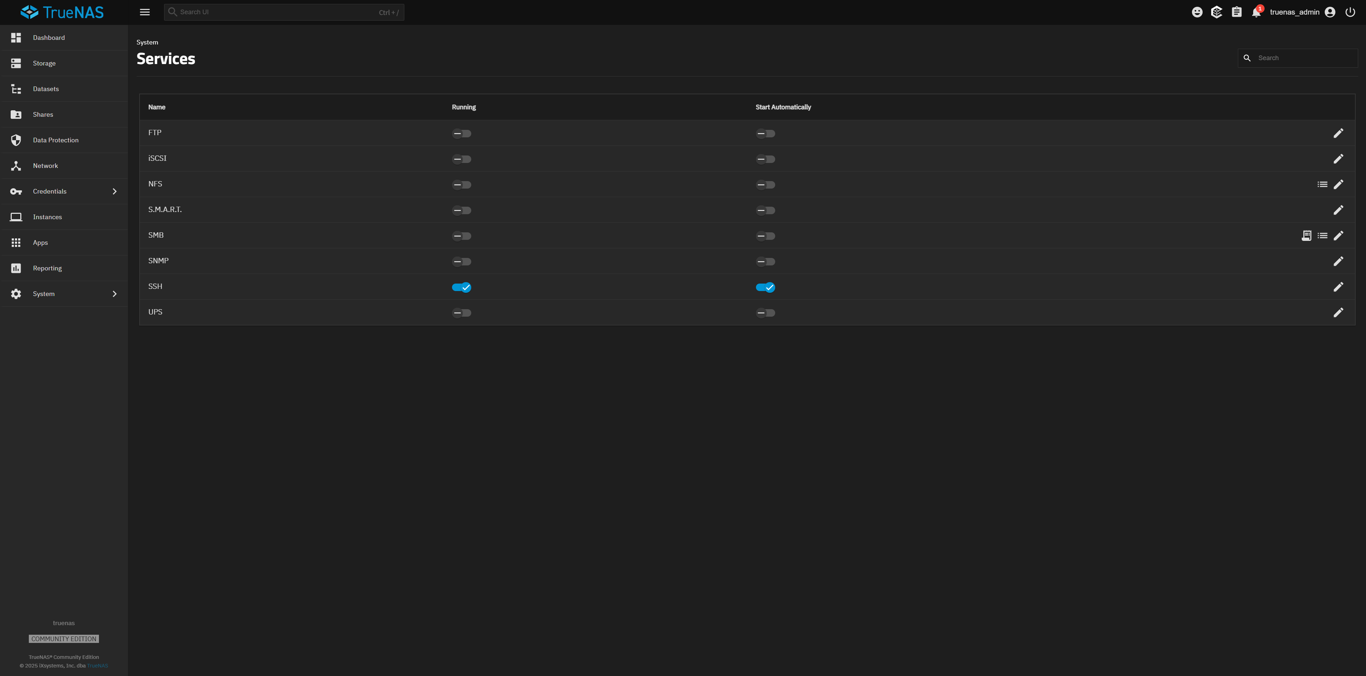
Task: Click the Dashboard sidebar icon
Action: 16,38
